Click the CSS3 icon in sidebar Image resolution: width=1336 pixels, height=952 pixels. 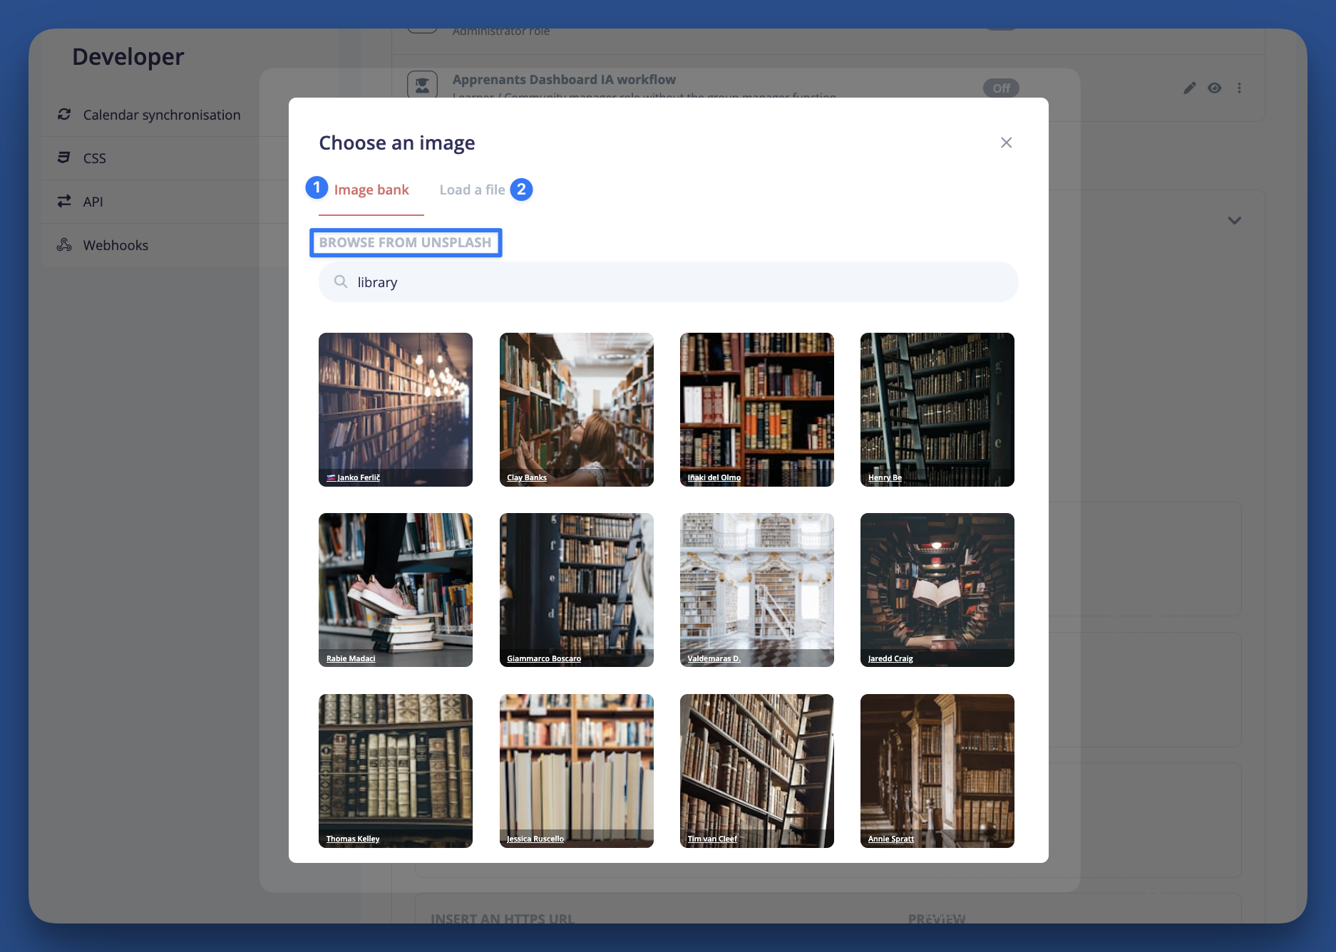tap(64, 157)
